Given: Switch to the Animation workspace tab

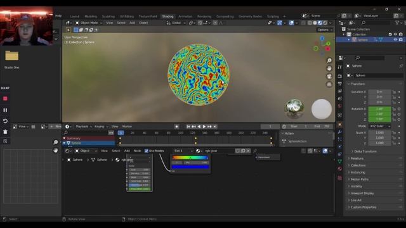Looking at the screenshot, I should 185,16.
